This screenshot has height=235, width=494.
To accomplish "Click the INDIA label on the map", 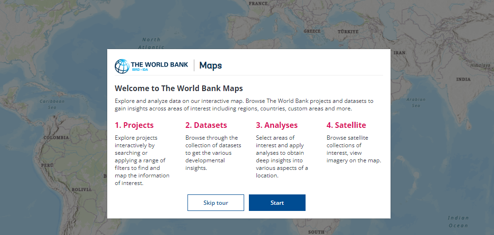I will point(463,79).
